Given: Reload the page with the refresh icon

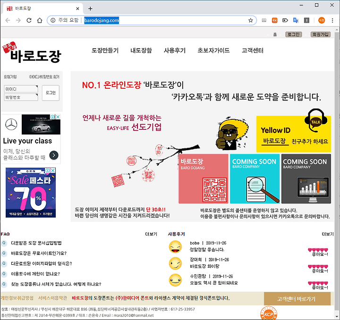Looking at the screenshot, I should point(29,20).
